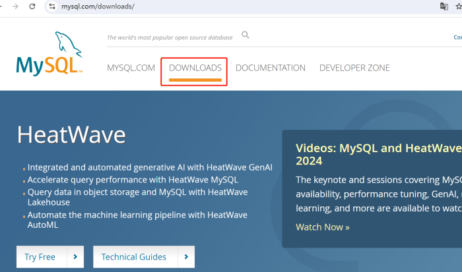Open the site information icon beside the URL

[53, 7]
